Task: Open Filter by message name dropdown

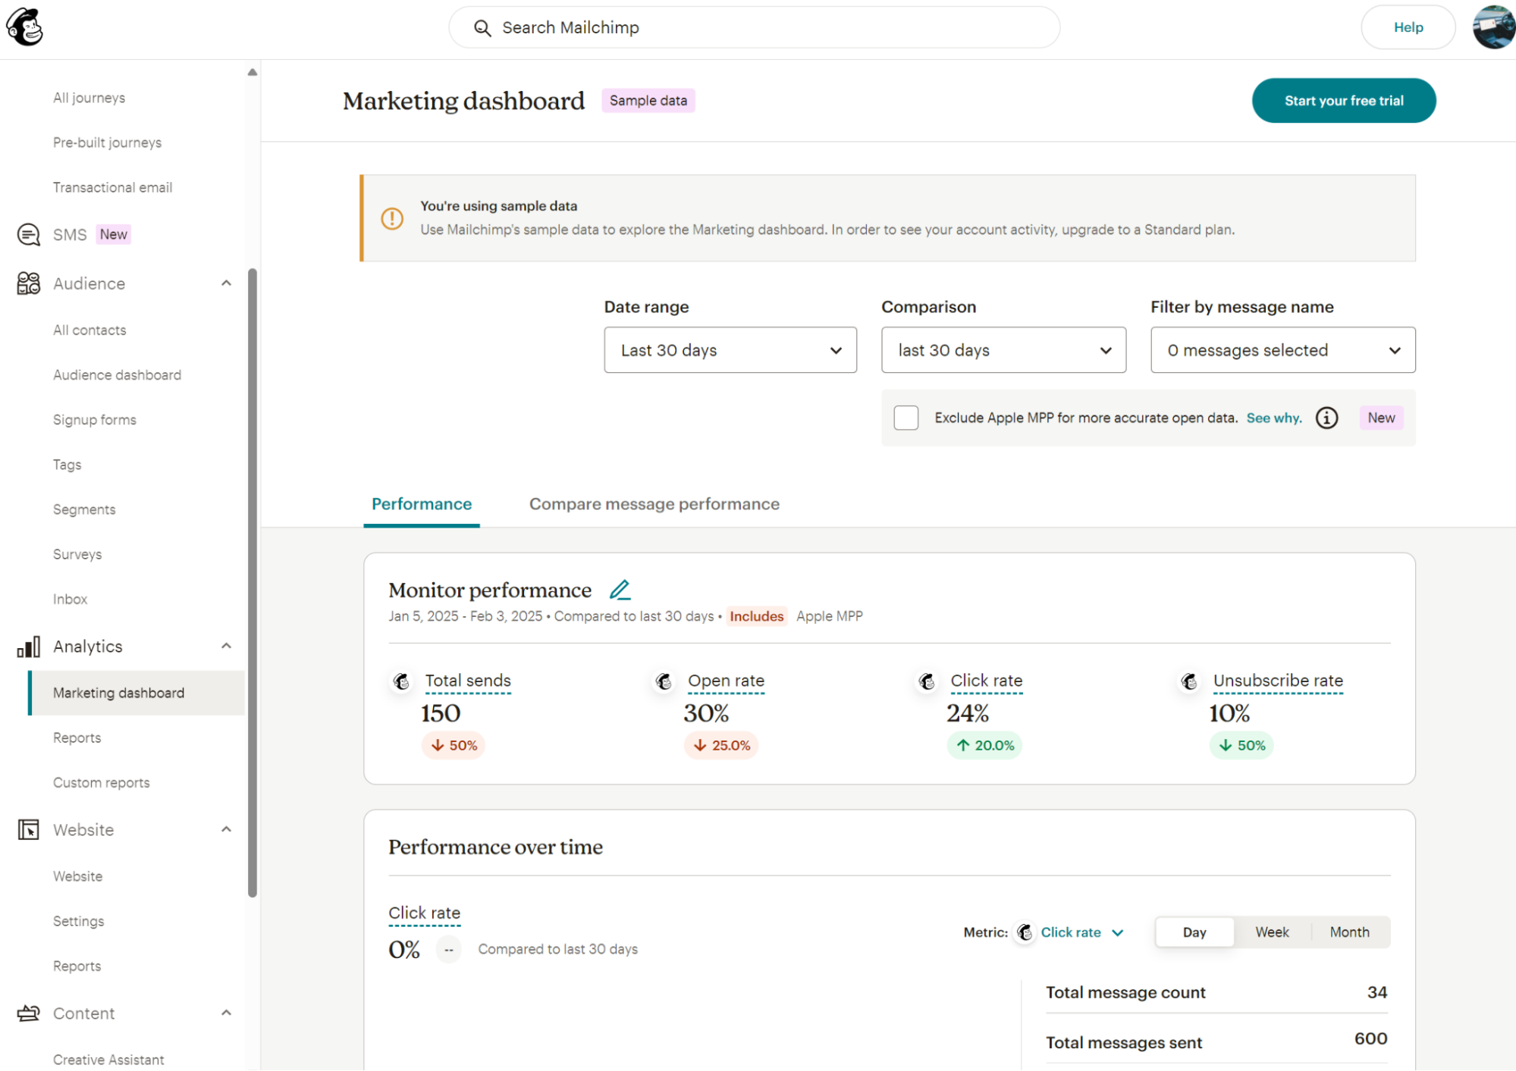Action: (1282, 350)
